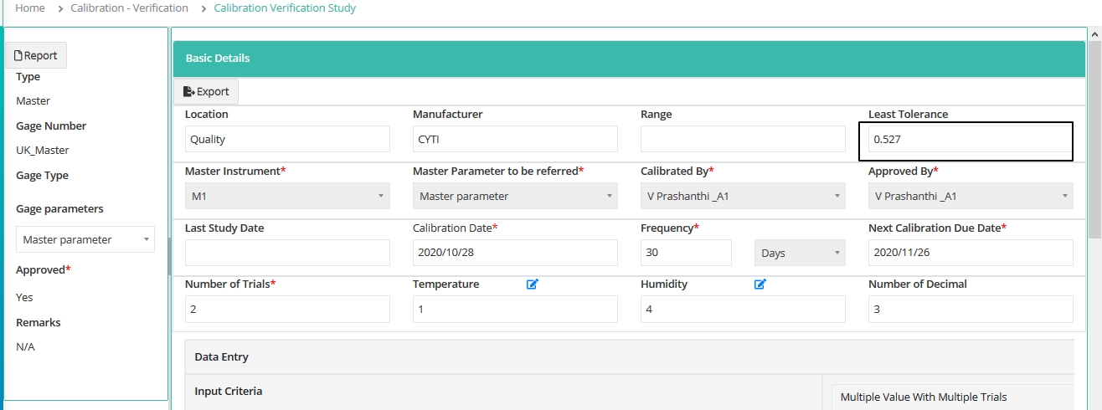Open the Calibrated By dropdown
1102x410 pixels.
point(743,196)
